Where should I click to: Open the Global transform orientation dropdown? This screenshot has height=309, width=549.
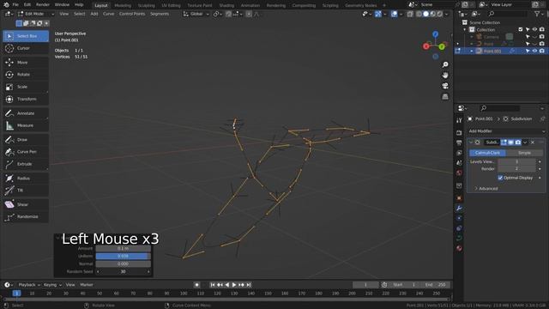(196, 14)
